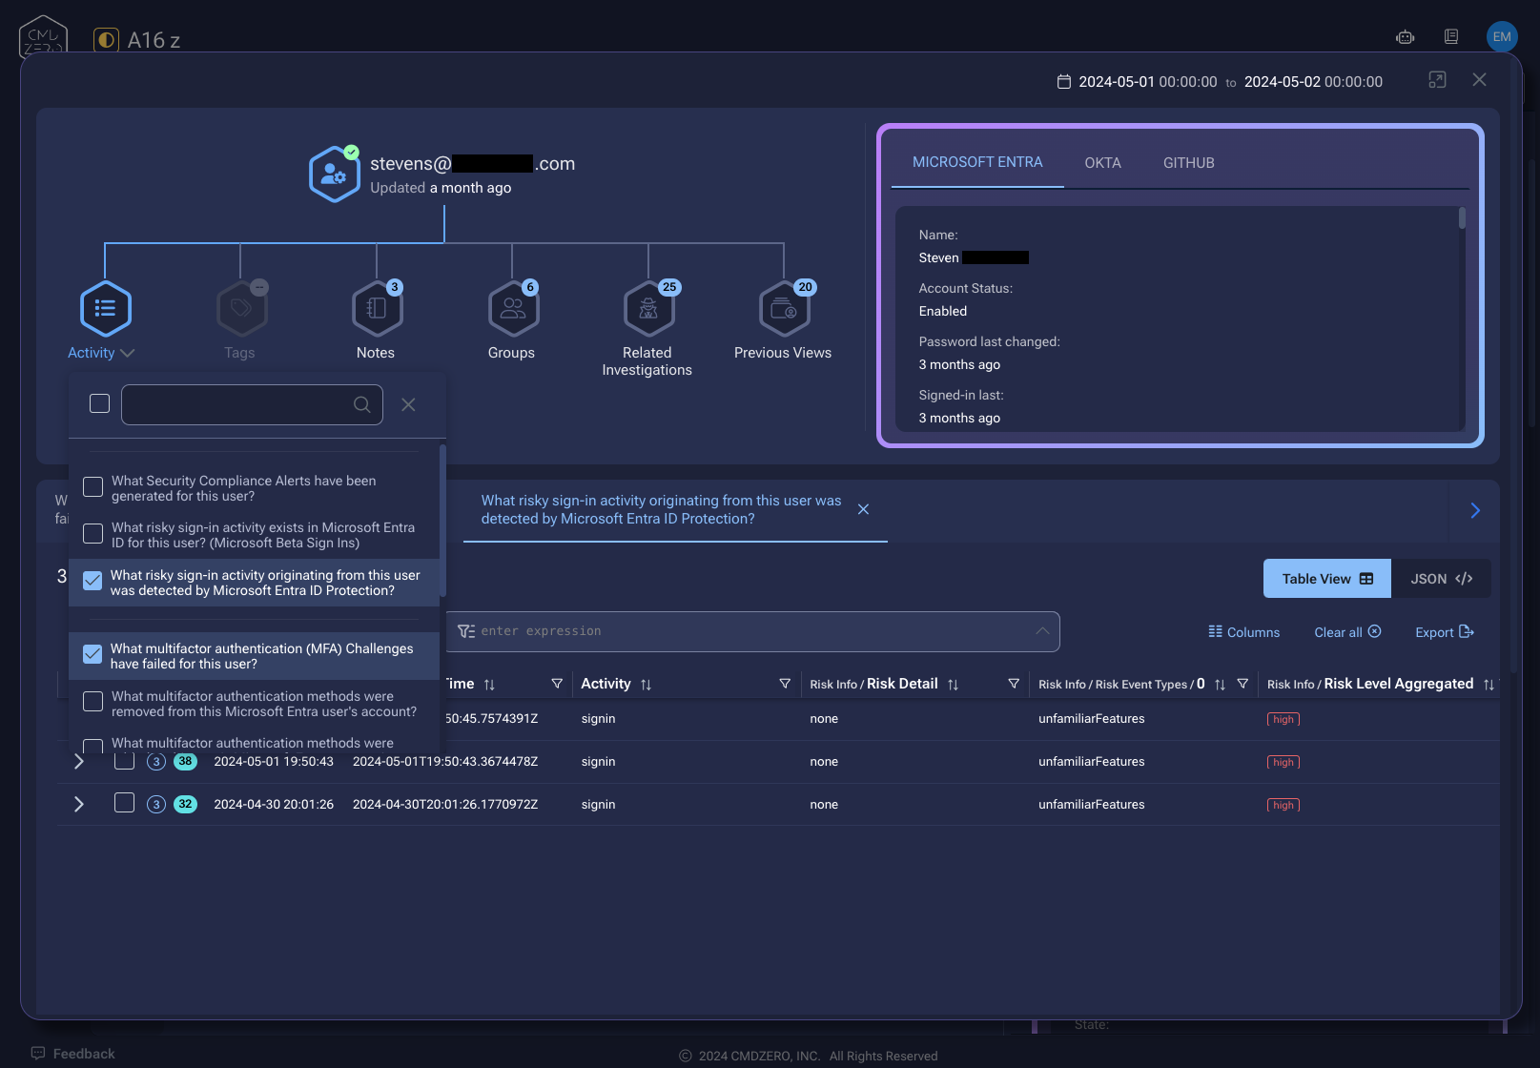Click the end date 2024-05-02 00:00:00
Screen dimensions: 1540x1068
click(x=1313, y=82)
